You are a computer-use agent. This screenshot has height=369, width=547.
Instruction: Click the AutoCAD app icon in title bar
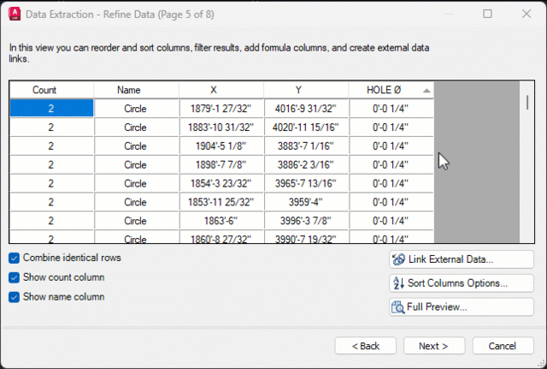click(x=15, y=14)
